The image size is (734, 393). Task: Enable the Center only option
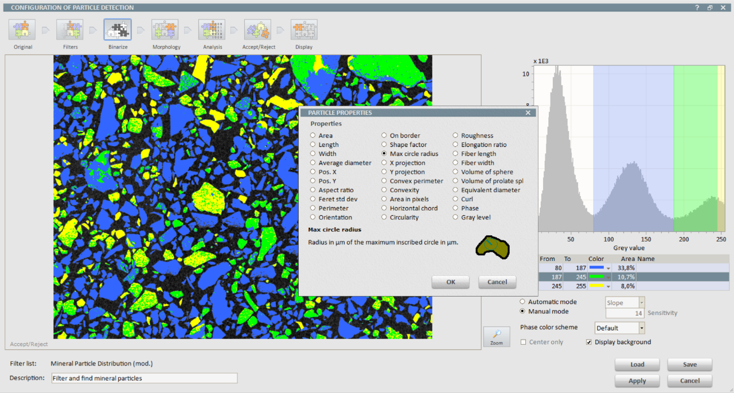(x=522, y=341)
